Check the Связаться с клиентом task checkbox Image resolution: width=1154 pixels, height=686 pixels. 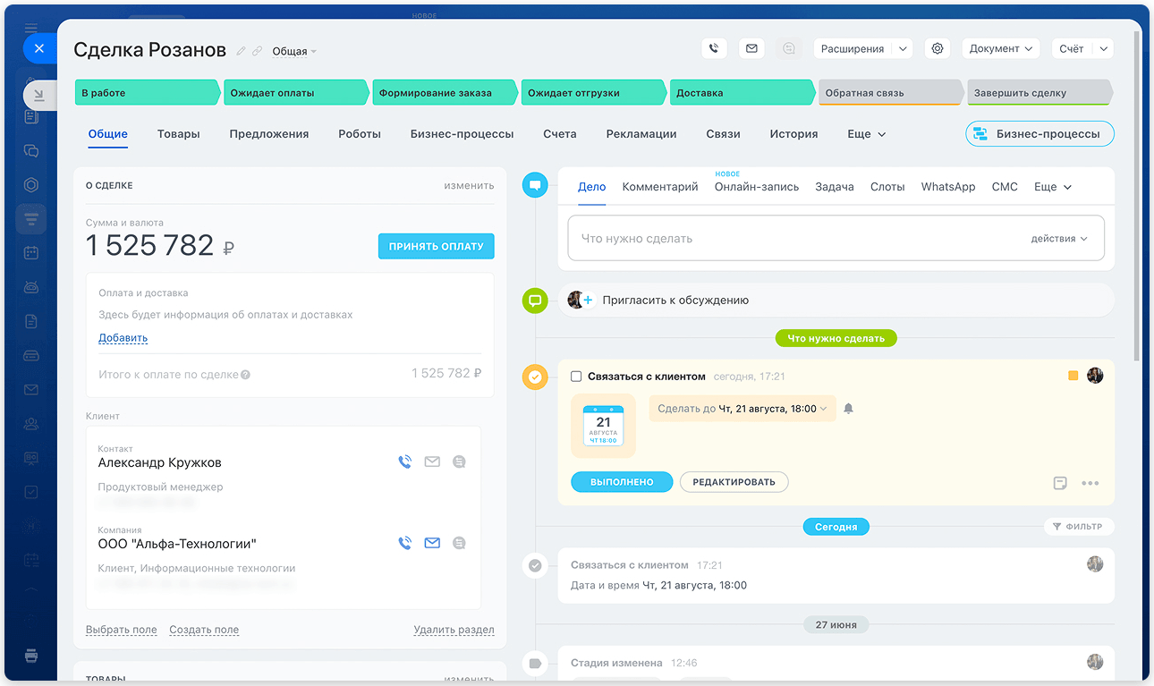pos(576,377)
